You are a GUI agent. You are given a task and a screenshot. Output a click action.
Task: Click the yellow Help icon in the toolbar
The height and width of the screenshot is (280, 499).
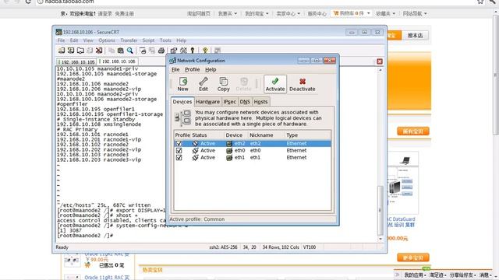click(205, 50)
